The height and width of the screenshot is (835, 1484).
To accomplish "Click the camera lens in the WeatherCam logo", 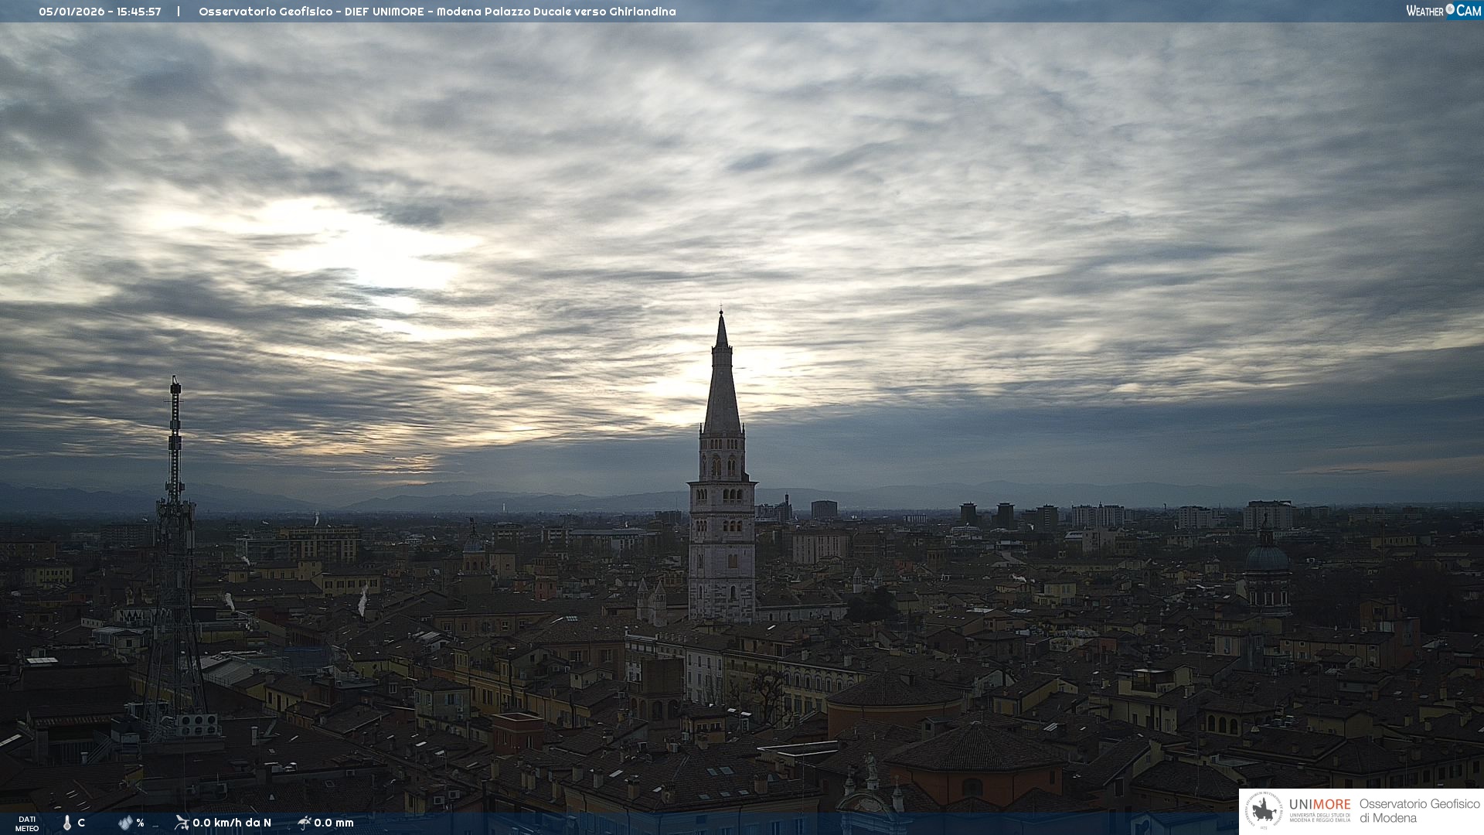I will pyautogui.click(x=1450, y=9).
